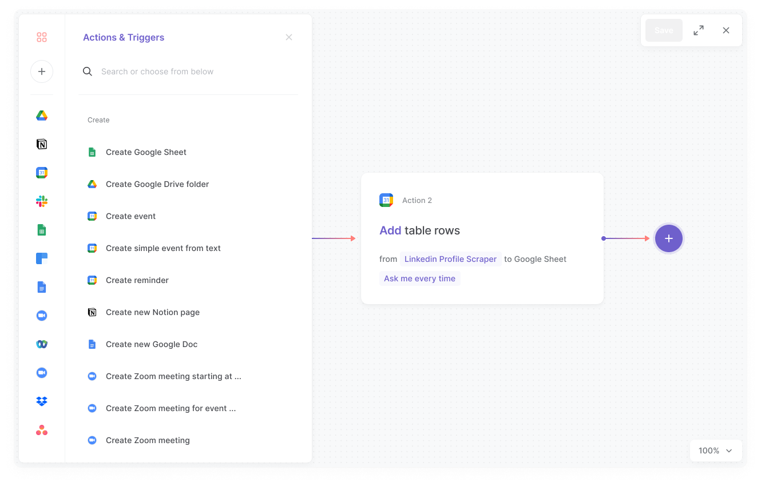Pick "Create reminder" from the list
The width and height of the screenshot is (761, 486).
click(x=137, y=280)
